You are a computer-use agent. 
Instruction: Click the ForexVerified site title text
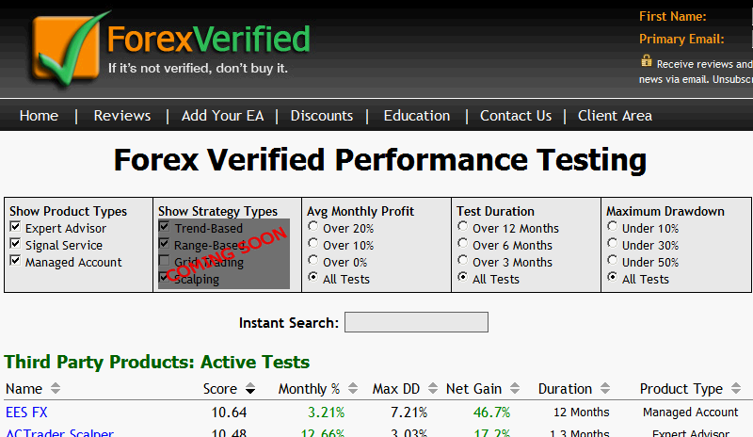208,39
